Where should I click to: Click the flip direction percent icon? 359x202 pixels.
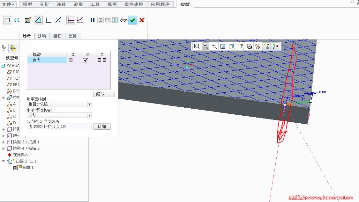[x=58, y=20]
